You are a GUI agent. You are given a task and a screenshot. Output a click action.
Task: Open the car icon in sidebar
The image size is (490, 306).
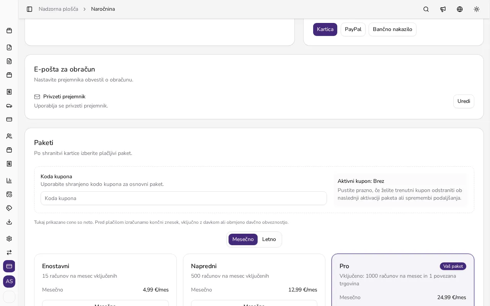pyautogui.click(x=9, y=106)
